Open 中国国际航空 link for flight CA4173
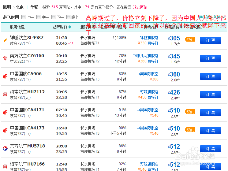 click(148, 128)
